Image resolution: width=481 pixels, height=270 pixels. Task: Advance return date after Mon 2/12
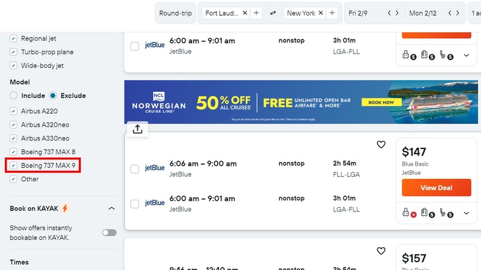coord(459,13)
